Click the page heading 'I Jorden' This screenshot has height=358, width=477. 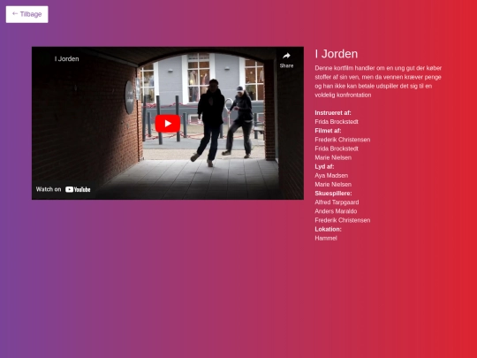click(x=337, y=54)
